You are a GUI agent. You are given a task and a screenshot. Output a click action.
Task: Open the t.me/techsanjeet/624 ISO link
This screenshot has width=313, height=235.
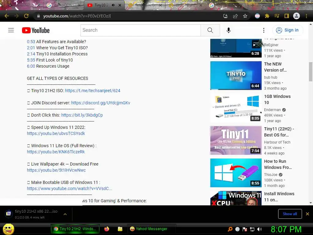93,91
